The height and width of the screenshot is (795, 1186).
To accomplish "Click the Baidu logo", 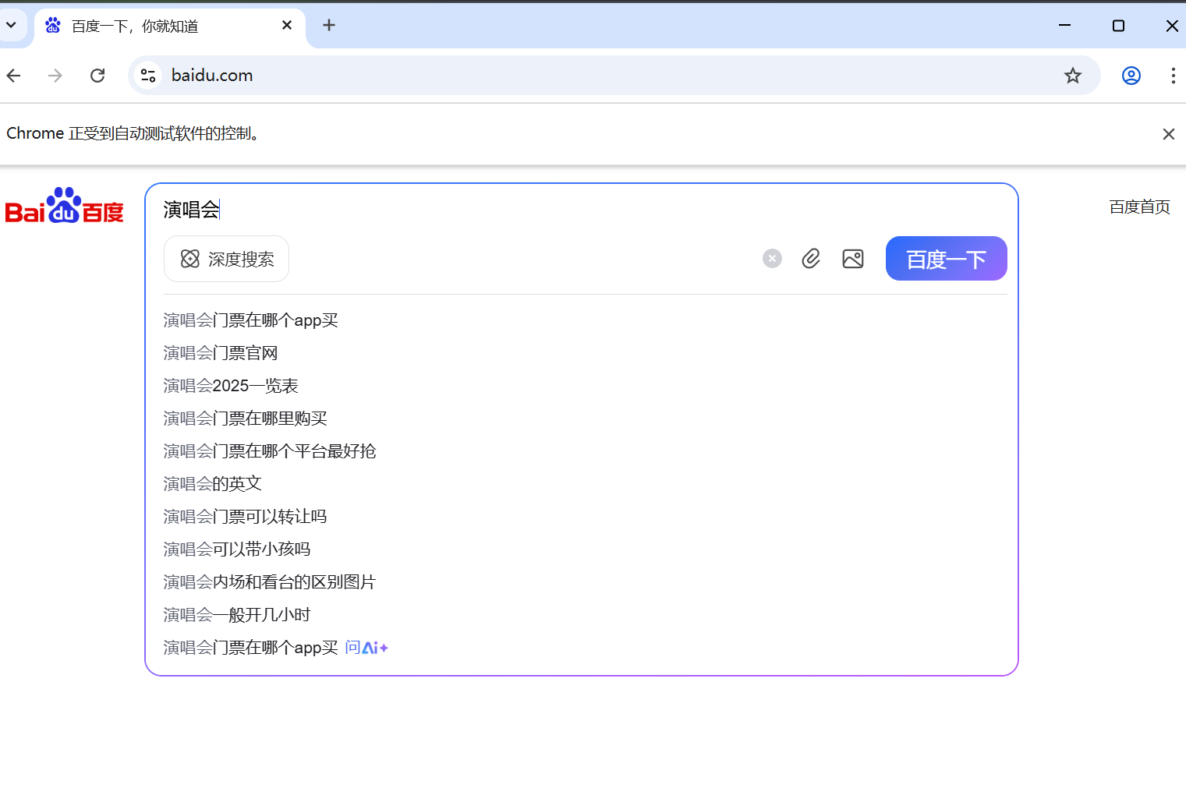I will click(x=65, y=206).
